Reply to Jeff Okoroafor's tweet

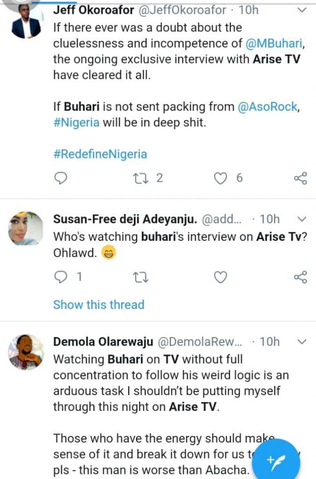[x=61, y=178]
